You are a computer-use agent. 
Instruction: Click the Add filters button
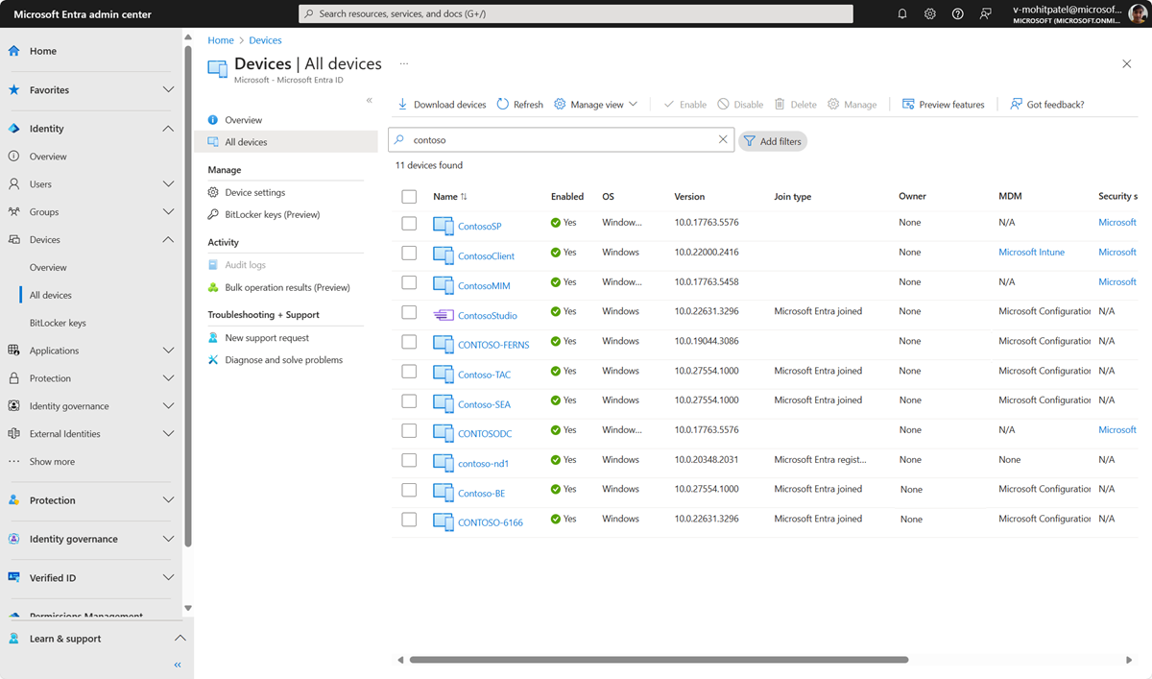pos(772,141)
